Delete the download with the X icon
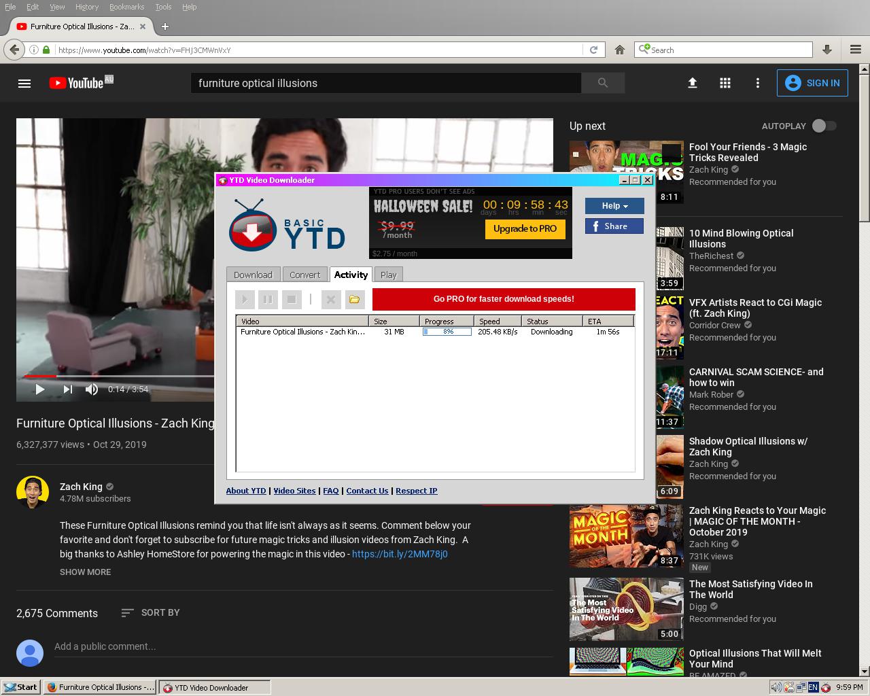 coord(331,299)
